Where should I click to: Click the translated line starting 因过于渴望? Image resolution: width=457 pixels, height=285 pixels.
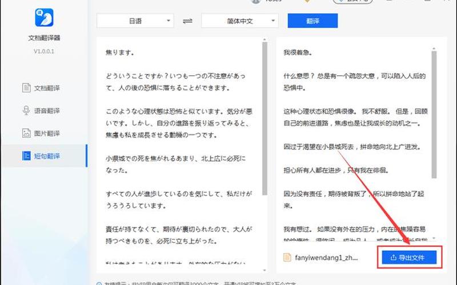coord(352,147)
